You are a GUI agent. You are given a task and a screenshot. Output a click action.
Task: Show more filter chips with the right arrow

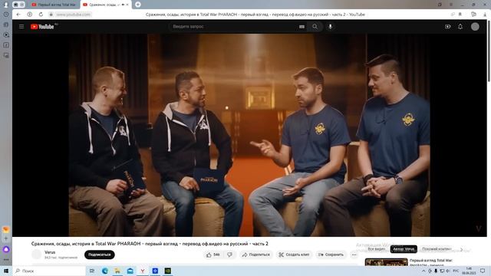pos(461,249)
